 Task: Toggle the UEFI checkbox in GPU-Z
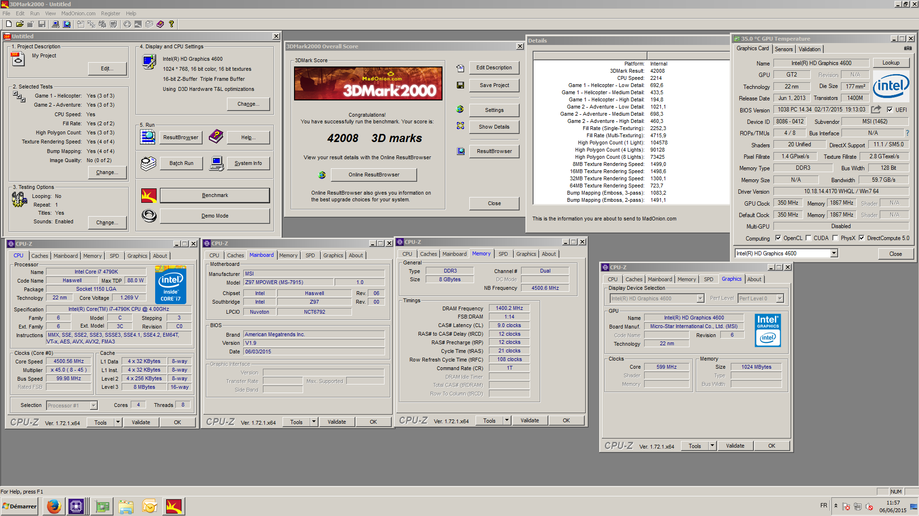coord(890,110)
